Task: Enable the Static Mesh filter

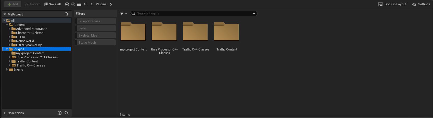Action: [x=95, y=43]
